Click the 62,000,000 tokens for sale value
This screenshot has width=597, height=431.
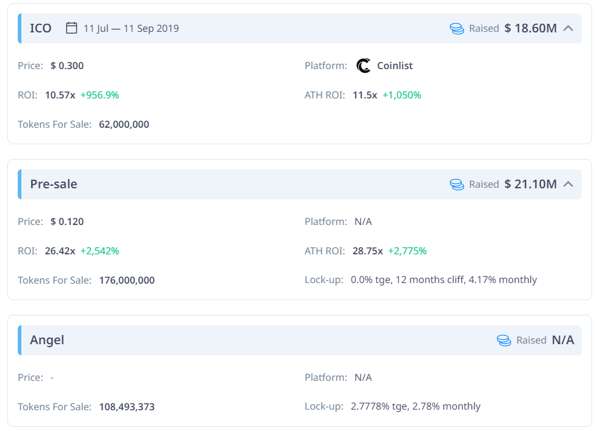[x=124, y=124]
